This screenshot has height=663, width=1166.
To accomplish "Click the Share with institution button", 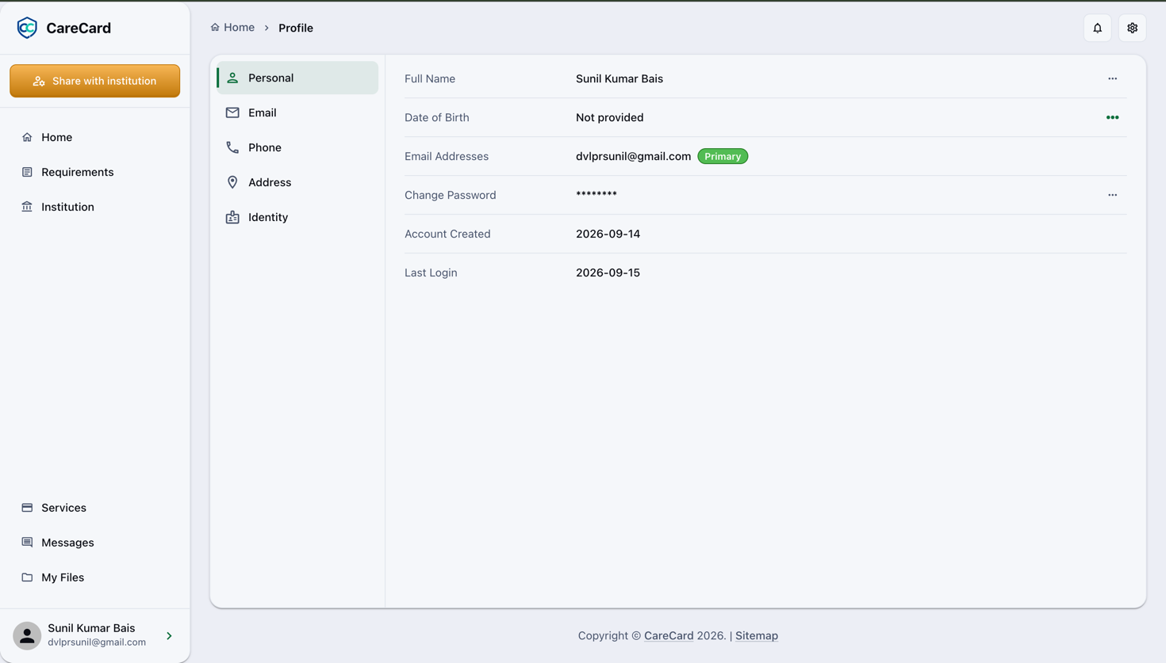I will point(95,81).
